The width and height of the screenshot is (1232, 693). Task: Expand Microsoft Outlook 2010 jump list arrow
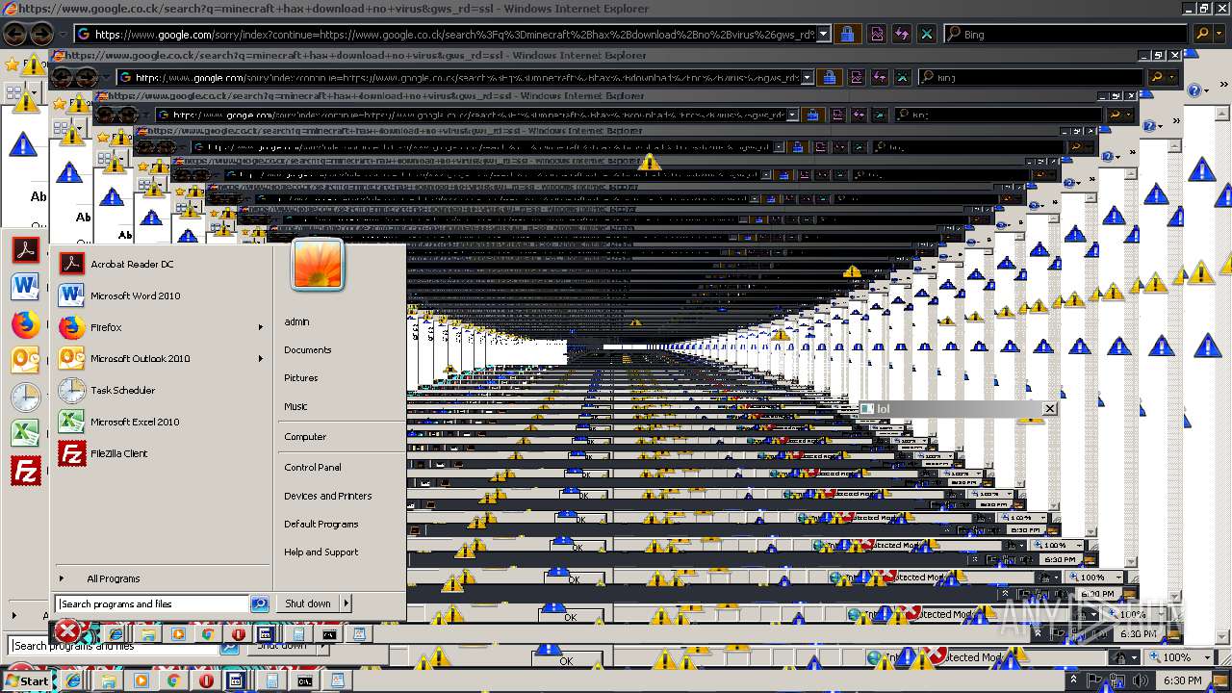click(261, 358)
